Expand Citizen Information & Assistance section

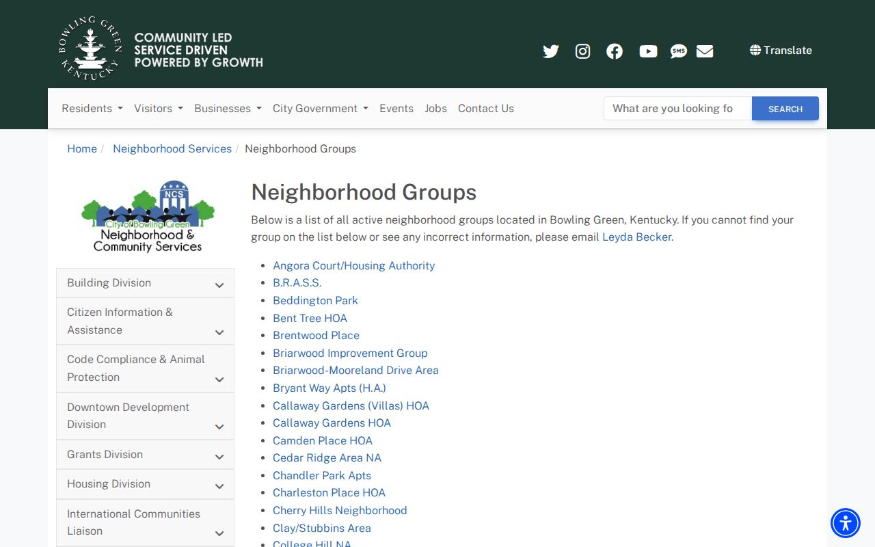[x=145, y=321]
